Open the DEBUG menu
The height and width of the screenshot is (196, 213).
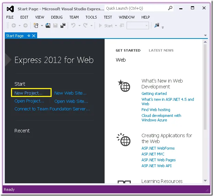click(57, 17)
